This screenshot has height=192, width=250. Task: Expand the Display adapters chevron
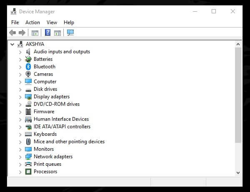[20, 97]
